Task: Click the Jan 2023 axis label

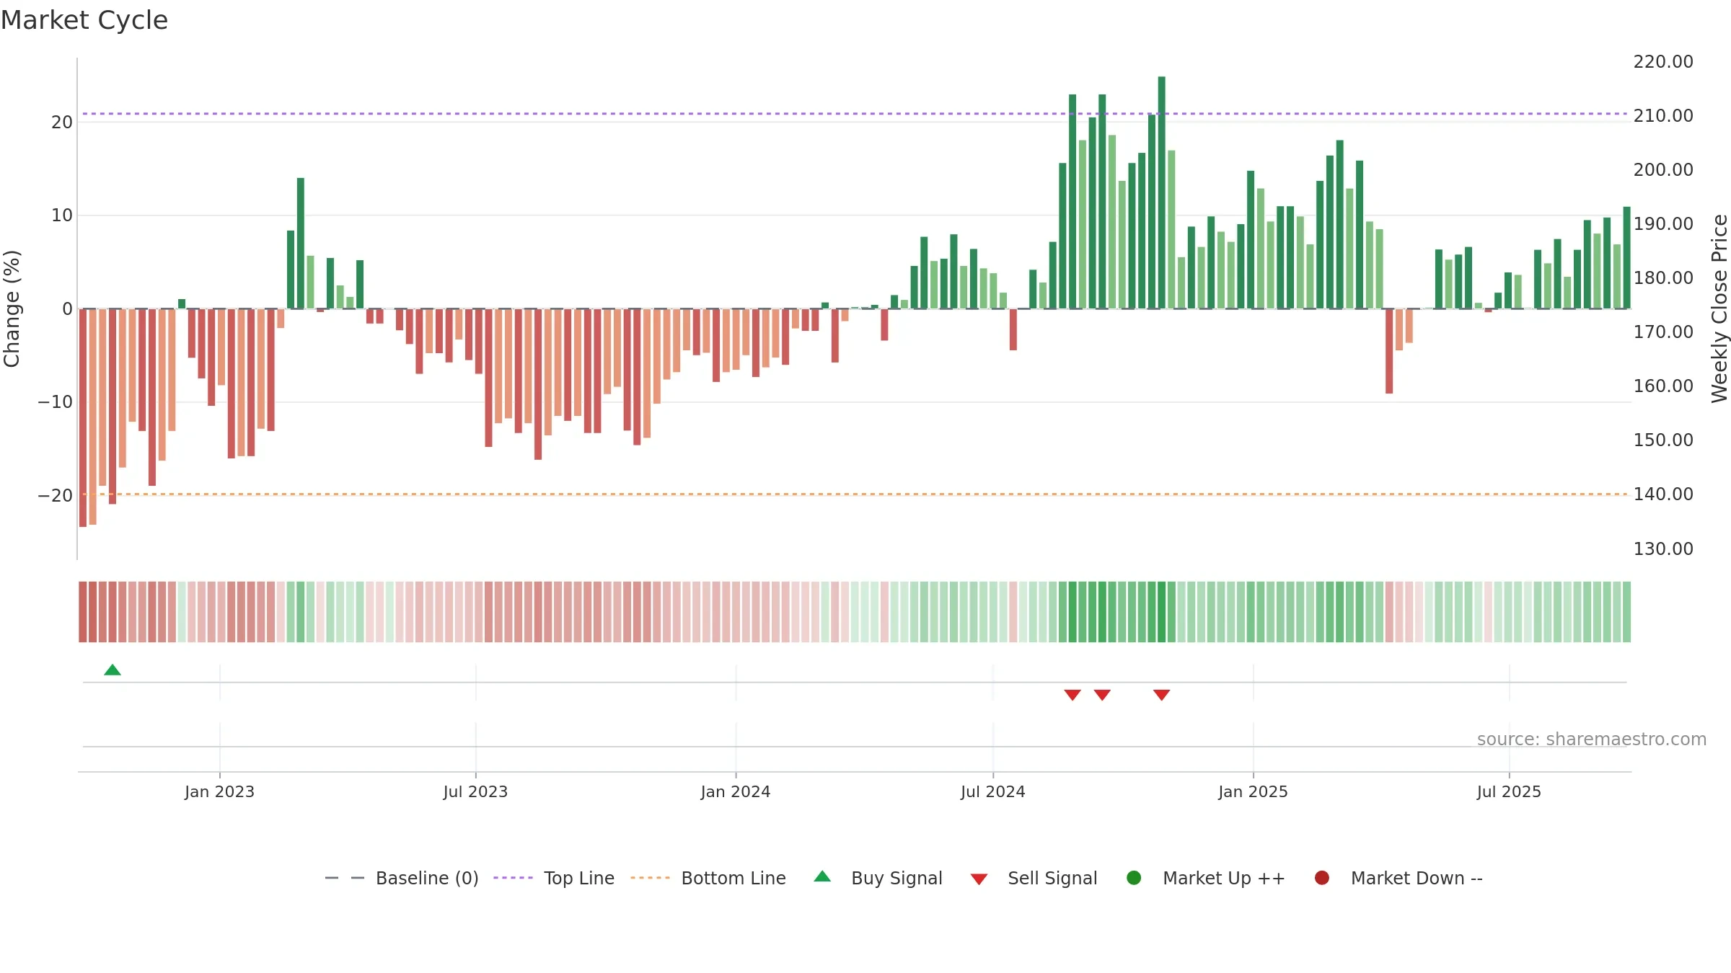Action: coord(219,792)
